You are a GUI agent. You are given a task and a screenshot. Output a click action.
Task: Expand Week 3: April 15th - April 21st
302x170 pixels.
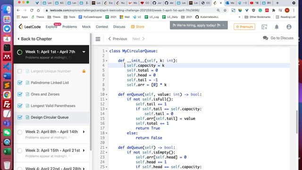click(84, 150)
